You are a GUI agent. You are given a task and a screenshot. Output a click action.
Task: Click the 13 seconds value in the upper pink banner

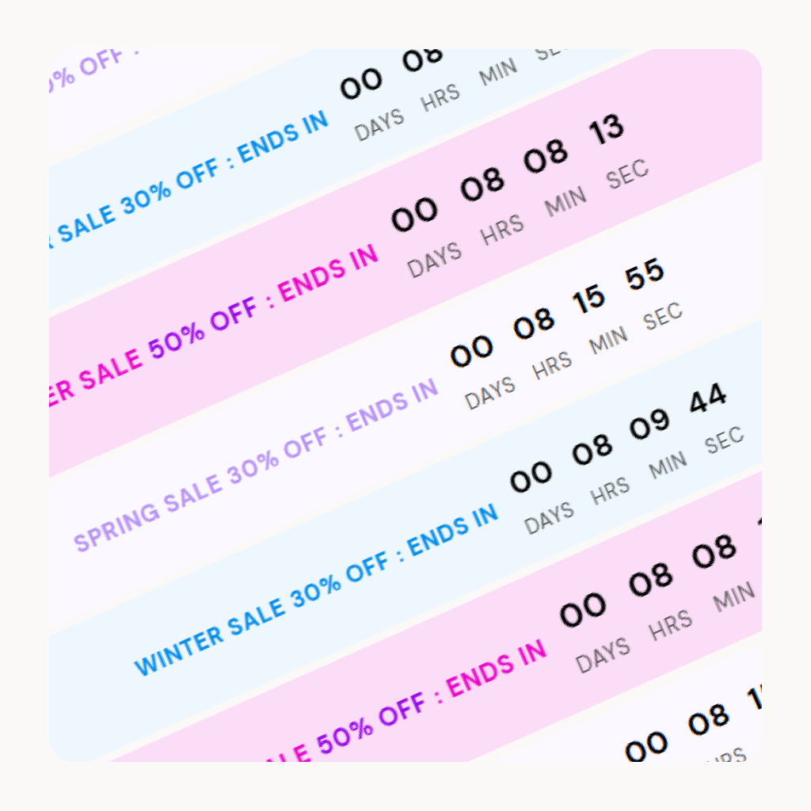click(606, 129)
